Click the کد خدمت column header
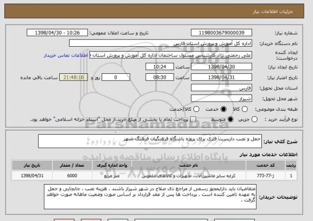Viewport: 313px width, 221px height. (266, 165)
